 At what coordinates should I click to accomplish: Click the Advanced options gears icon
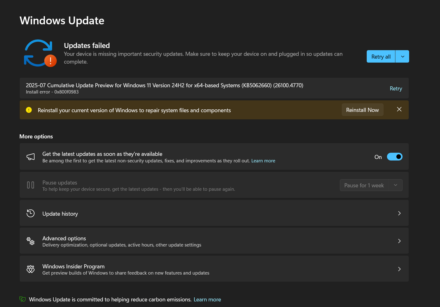(x=31, y=241)
